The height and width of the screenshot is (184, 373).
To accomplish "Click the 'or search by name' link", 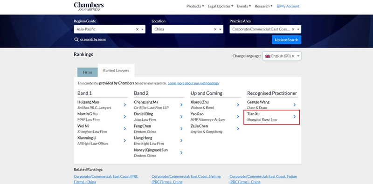I will point(93,39).
